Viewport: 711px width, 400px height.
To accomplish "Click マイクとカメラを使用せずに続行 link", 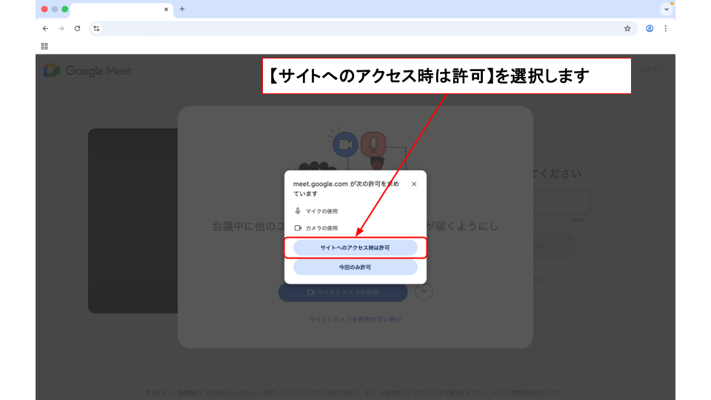I will pyautogui.click(x=355, y=319).
